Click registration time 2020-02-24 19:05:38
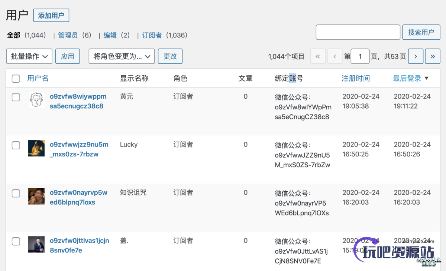The width and height of the screenshot is (446, 271). pos(361,101)
